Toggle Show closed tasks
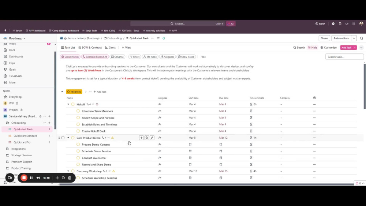 (186, 57)
